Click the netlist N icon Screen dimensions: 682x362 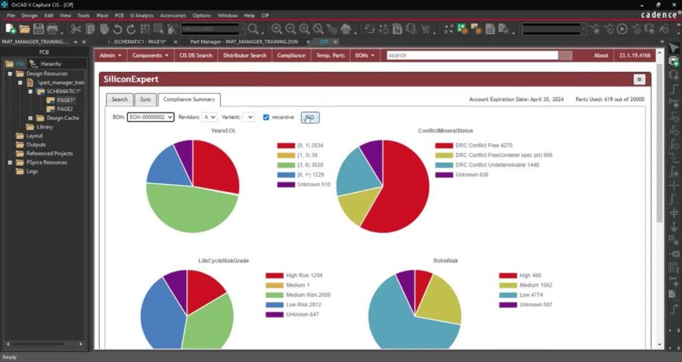(x=397, y=29)
